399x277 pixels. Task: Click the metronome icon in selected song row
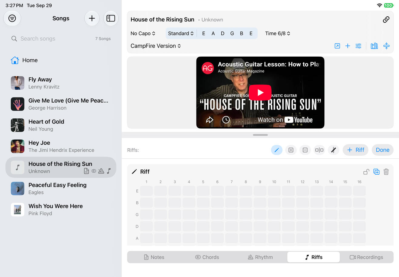(x=101, y=171)
